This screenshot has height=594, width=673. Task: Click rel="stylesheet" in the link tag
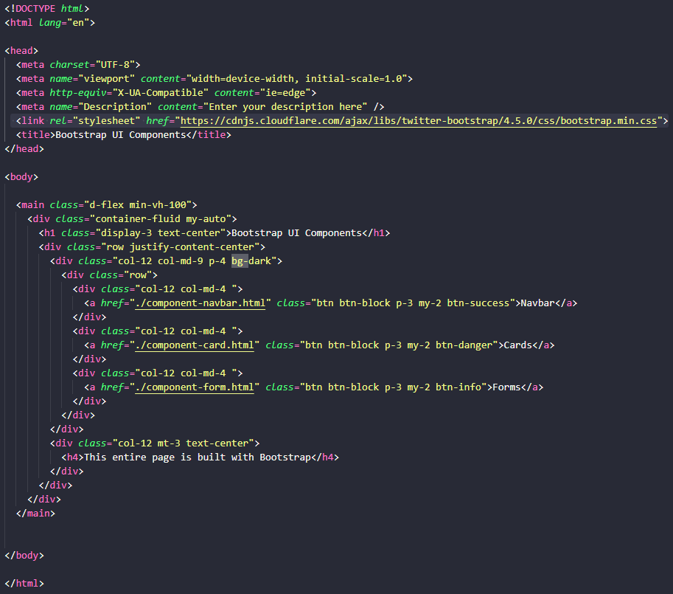click(95, 121)
